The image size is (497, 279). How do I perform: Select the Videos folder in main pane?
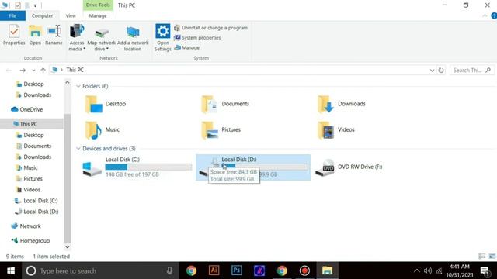tap(336, 129)
